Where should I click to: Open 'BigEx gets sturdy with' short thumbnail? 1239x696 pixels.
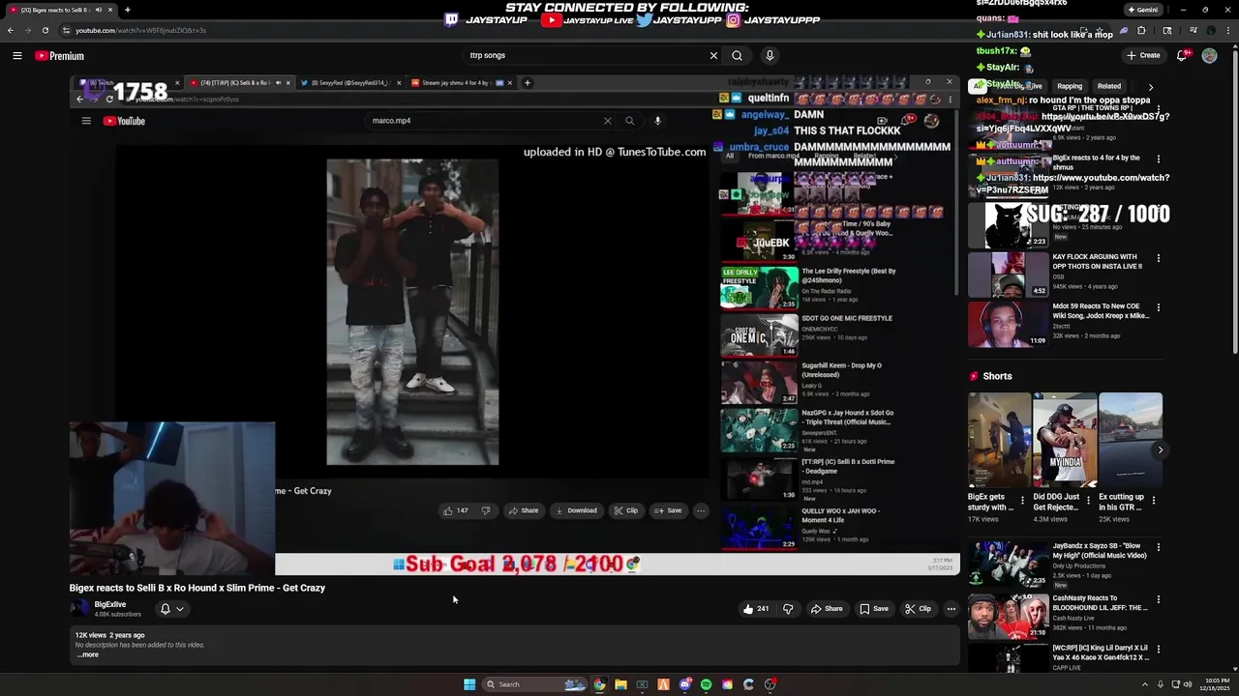pos(1000,441)
